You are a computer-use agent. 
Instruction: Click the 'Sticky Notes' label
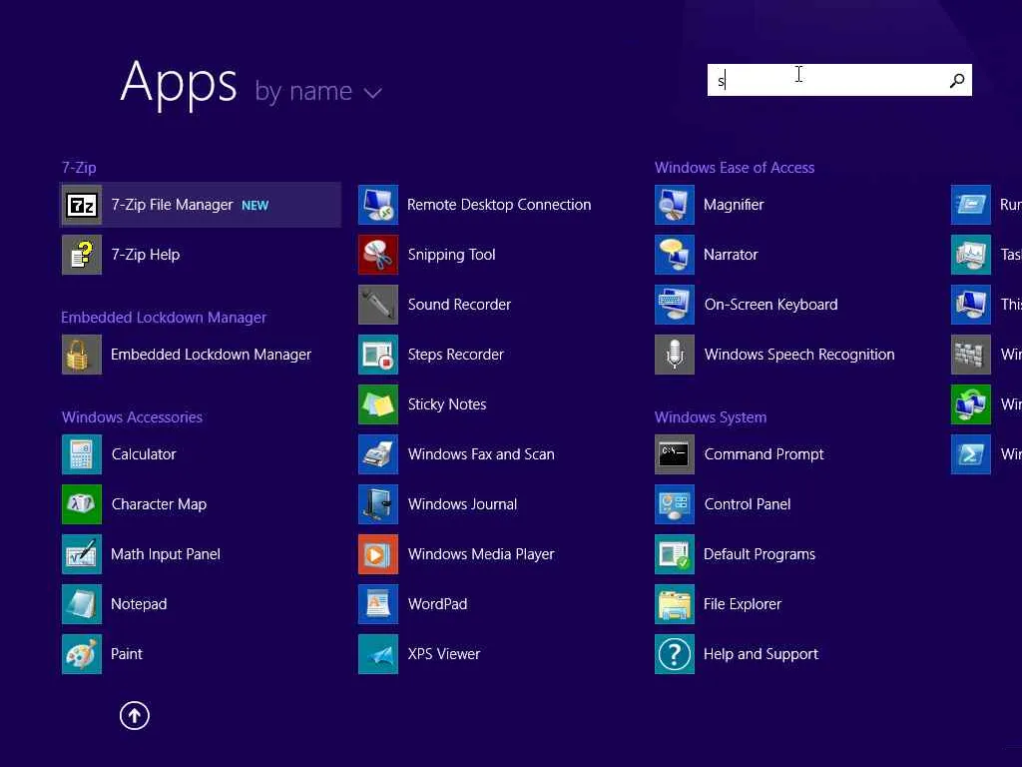tap(447, 404)
